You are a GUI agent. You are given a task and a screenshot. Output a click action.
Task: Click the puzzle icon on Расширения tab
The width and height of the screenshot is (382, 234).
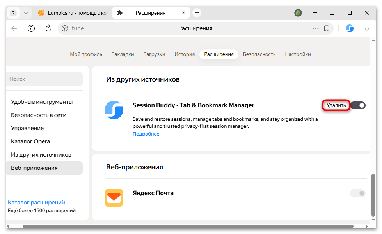(x=120, y=12)
